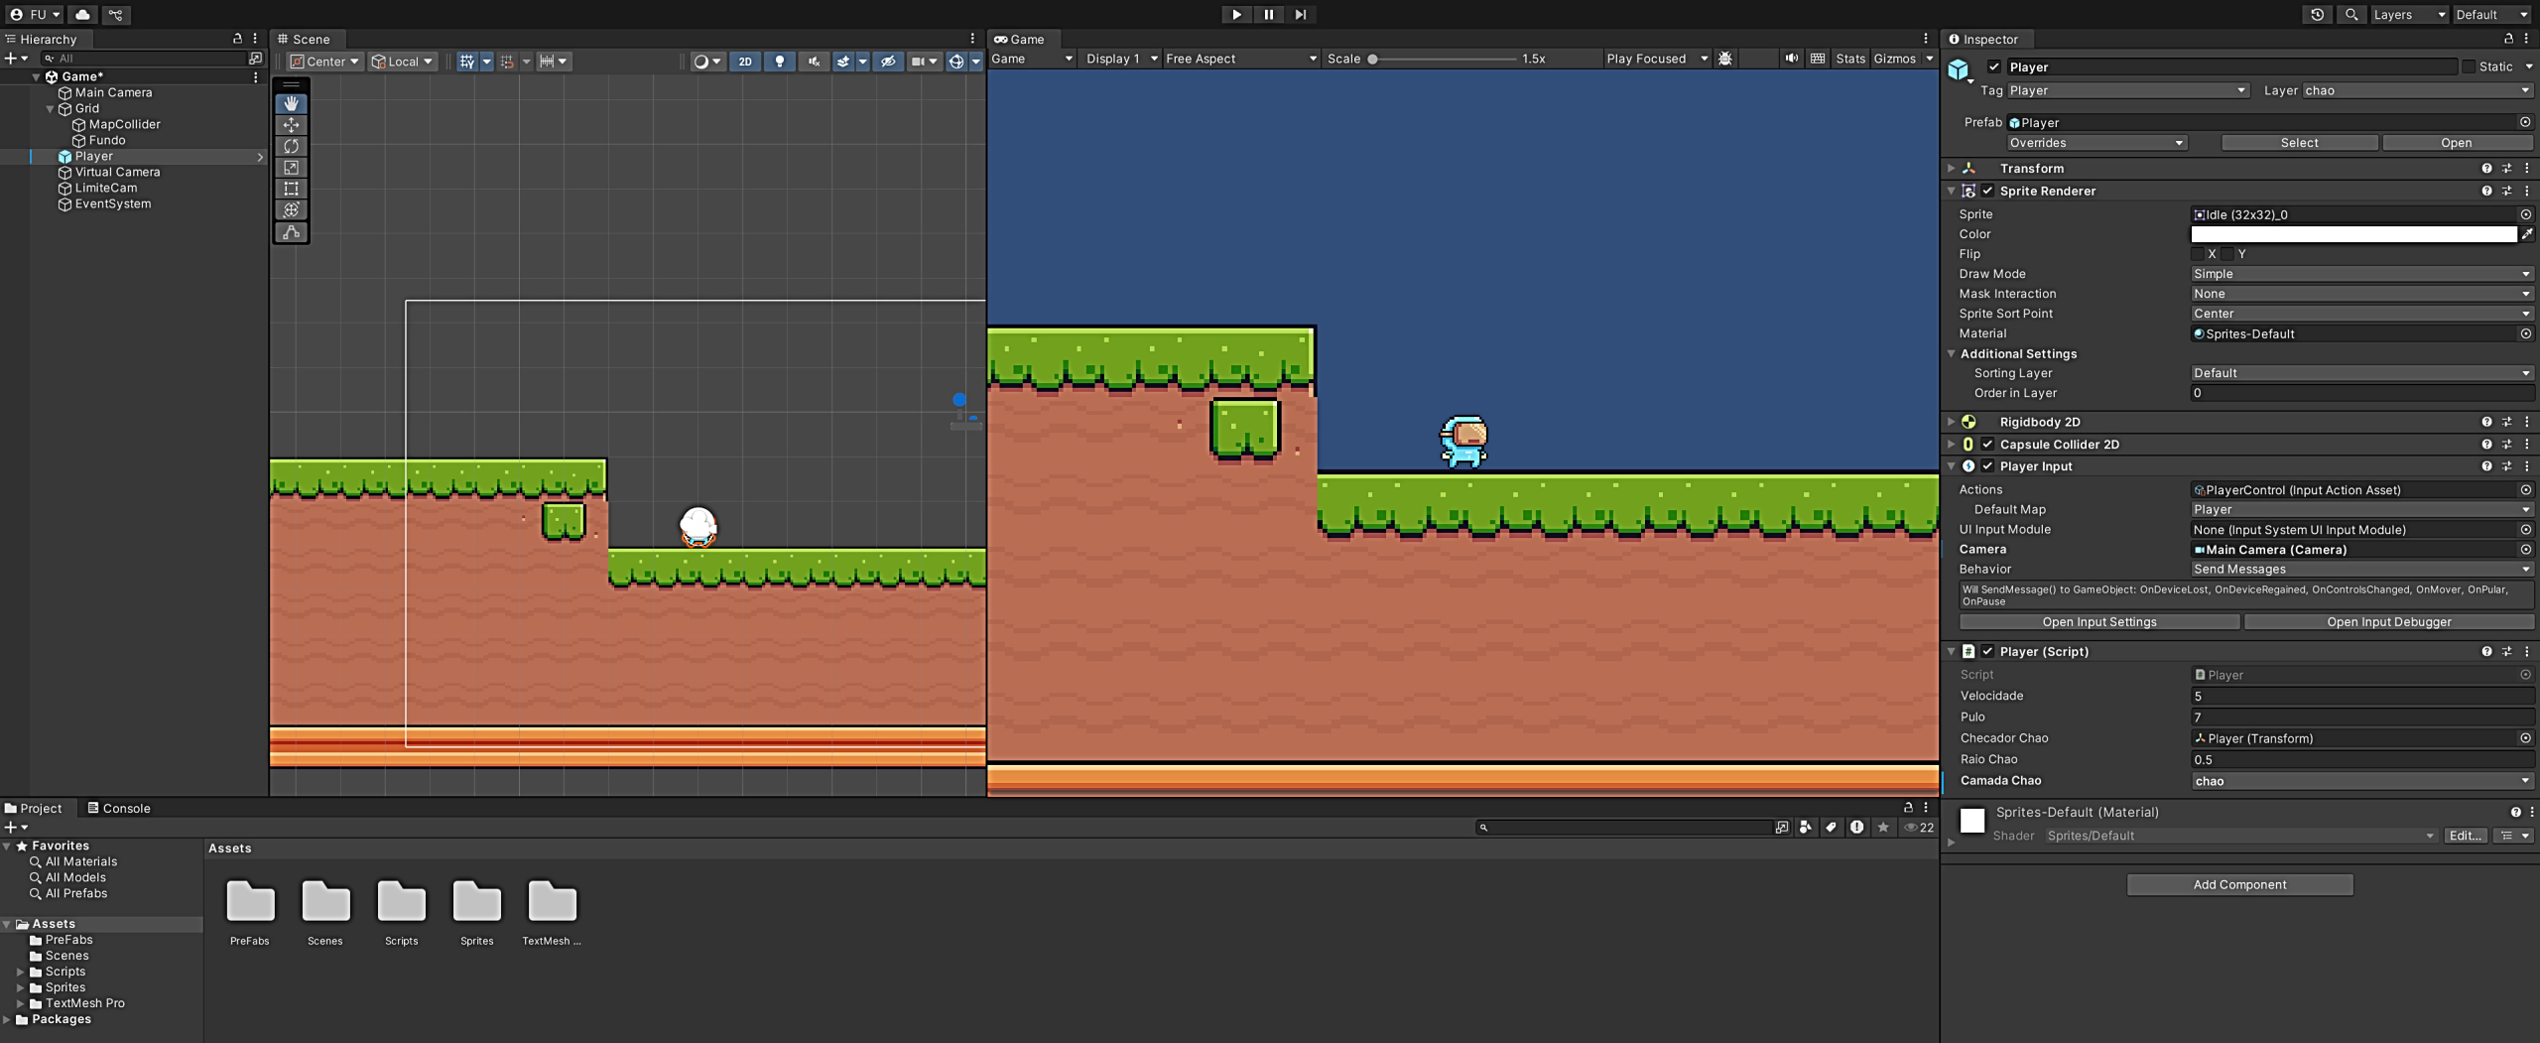Open the cloud services icon
This screenshot has height=1043, width=2540.
tap(82, 14)
